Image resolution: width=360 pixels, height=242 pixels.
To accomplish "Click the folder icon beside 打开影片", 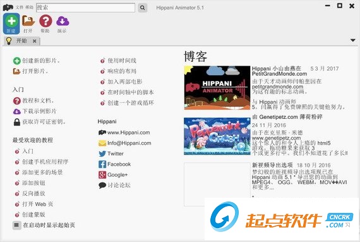I will pos(17,71).
